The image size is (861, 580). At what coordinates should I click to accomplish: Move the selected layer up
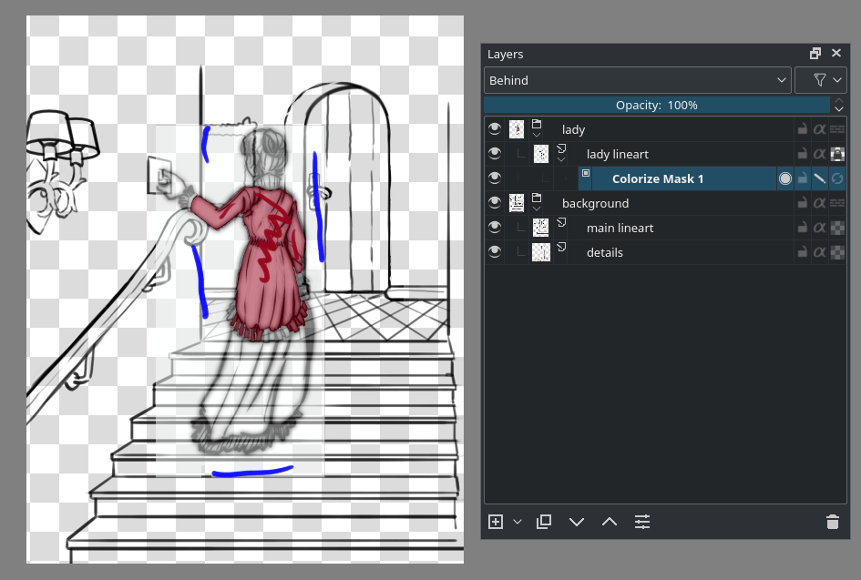609,522
